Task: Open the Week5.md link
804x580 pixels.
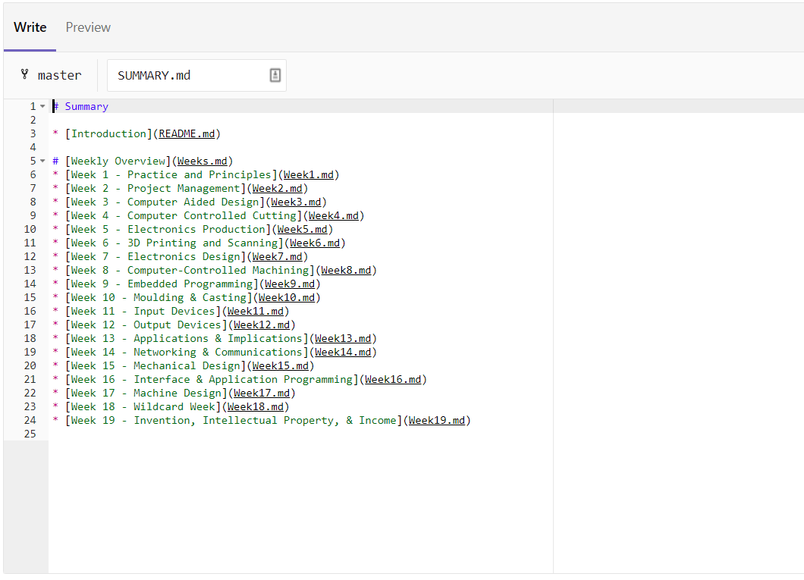Action: (x=303, y=229)
